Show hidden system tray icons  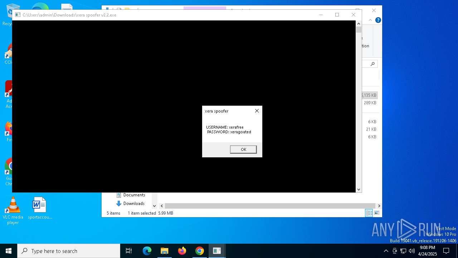386,251
